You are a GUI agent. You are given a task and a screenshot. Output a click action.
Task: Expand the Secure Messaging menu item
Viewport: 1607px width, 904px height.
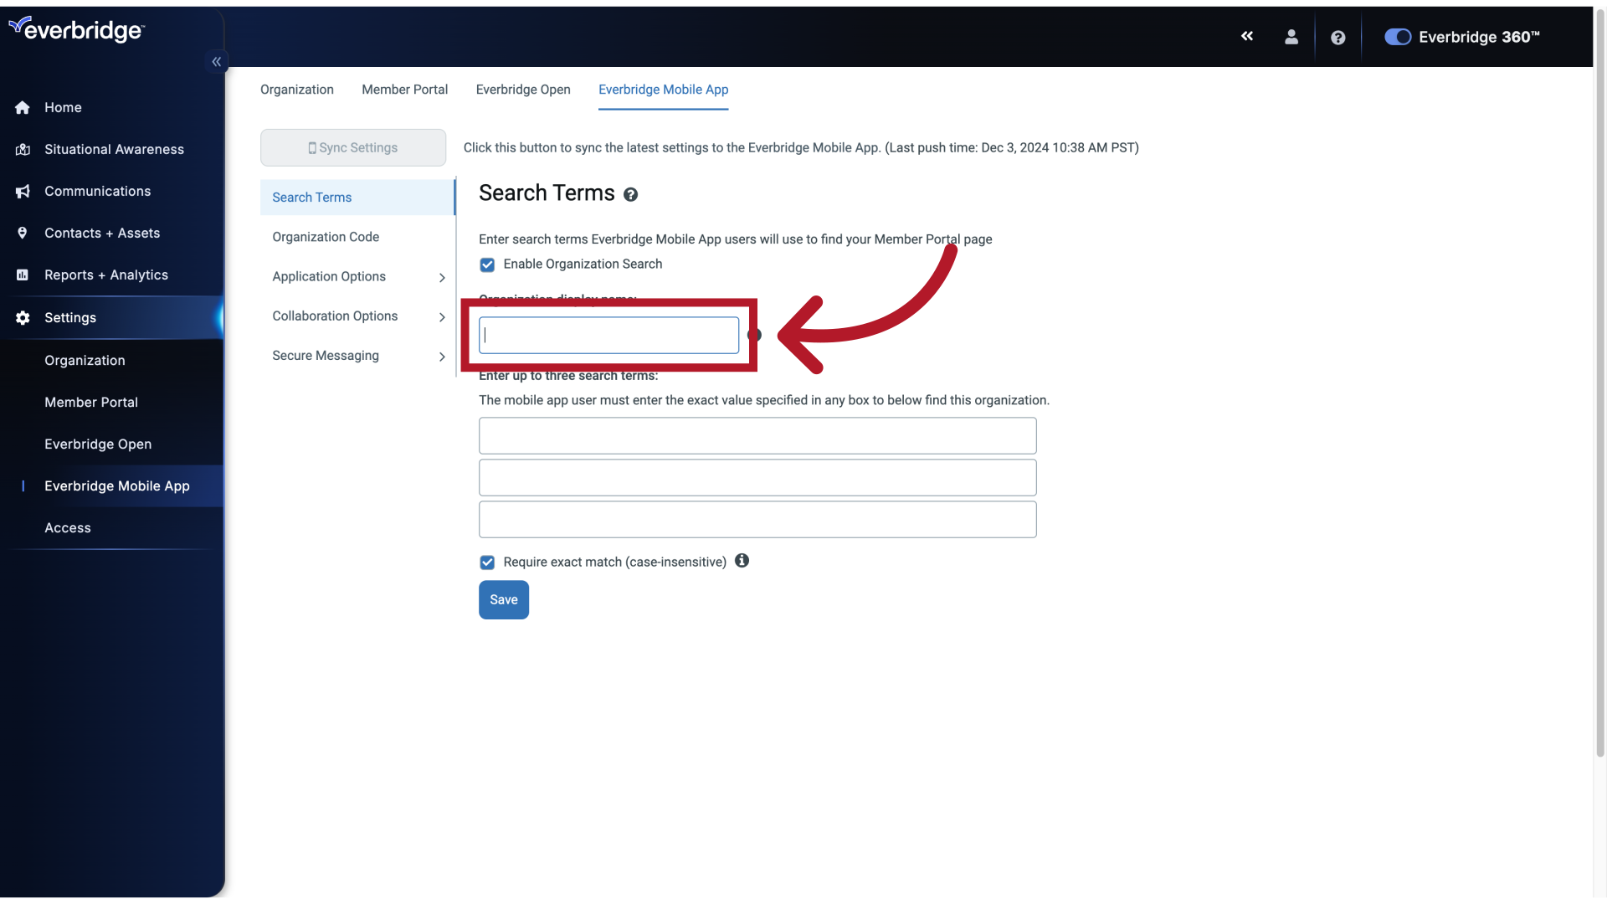439,356
